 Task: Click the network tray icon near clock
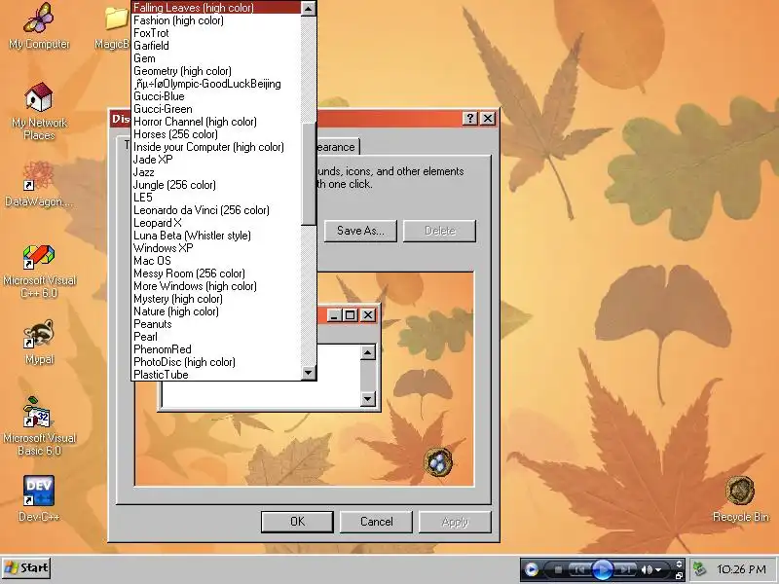699,569
